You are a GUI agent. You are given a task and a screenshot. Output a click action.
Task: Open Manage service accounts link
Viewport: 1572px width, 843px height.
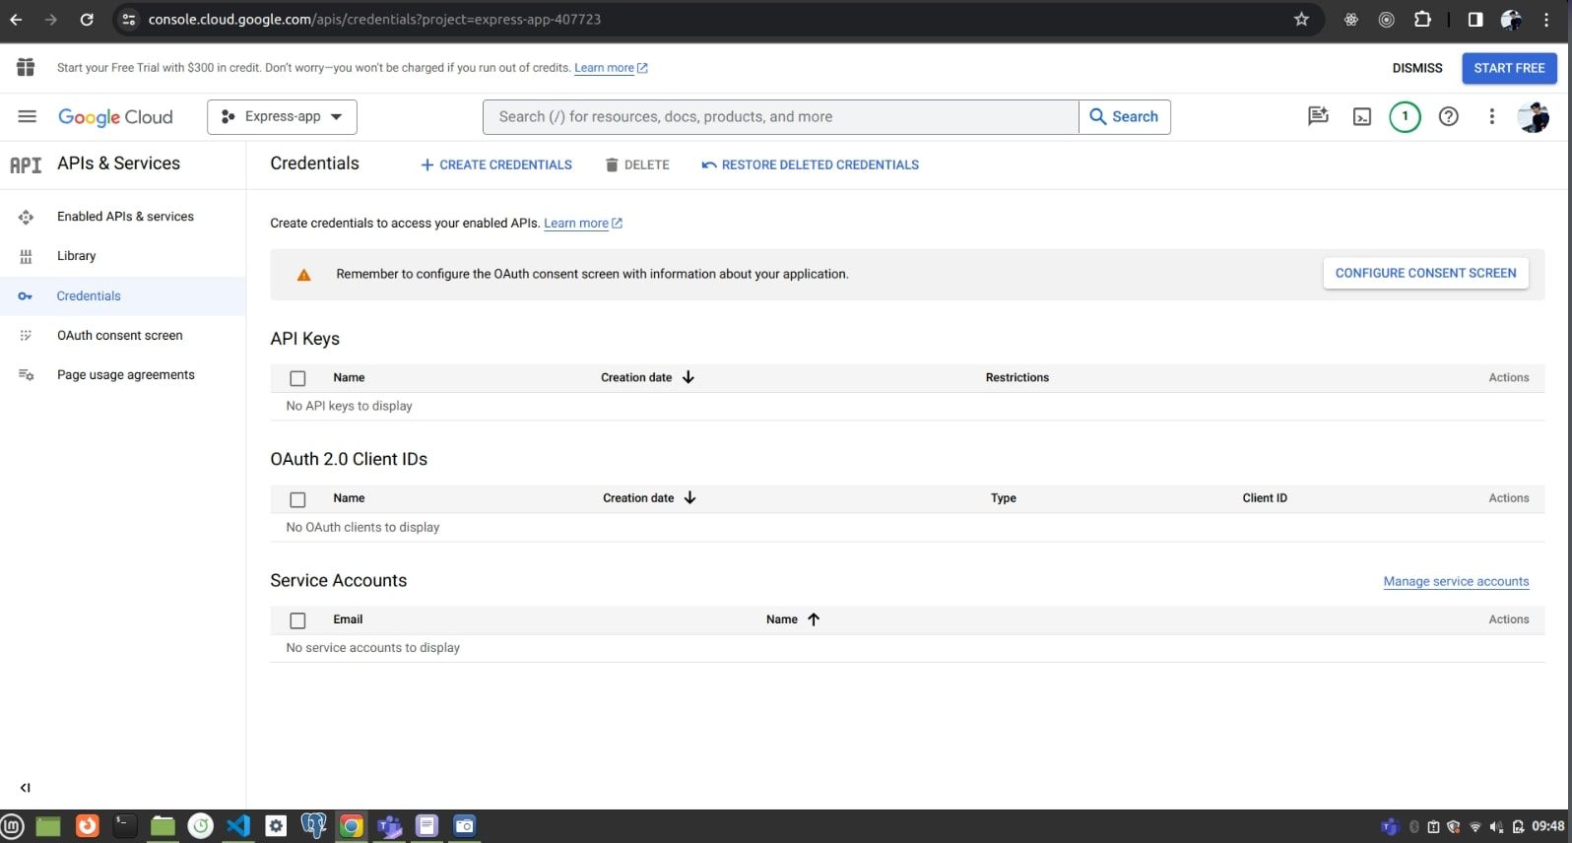[1456, 581]
